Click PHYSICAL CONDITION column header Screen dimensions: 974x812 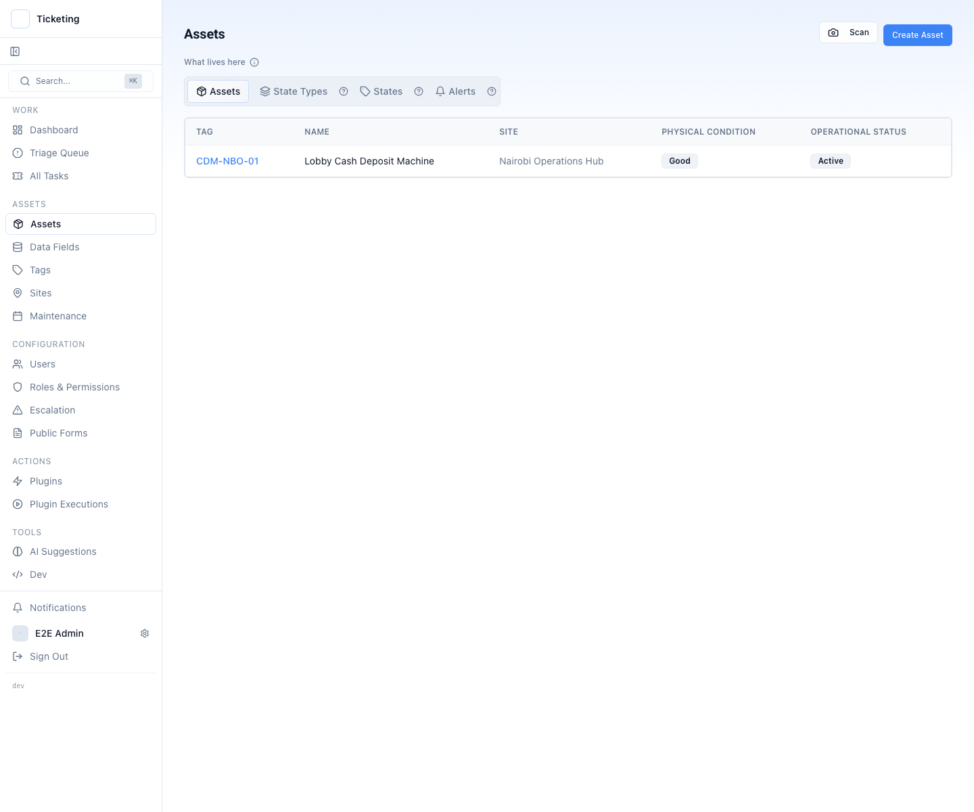click(x=708, y=132)
